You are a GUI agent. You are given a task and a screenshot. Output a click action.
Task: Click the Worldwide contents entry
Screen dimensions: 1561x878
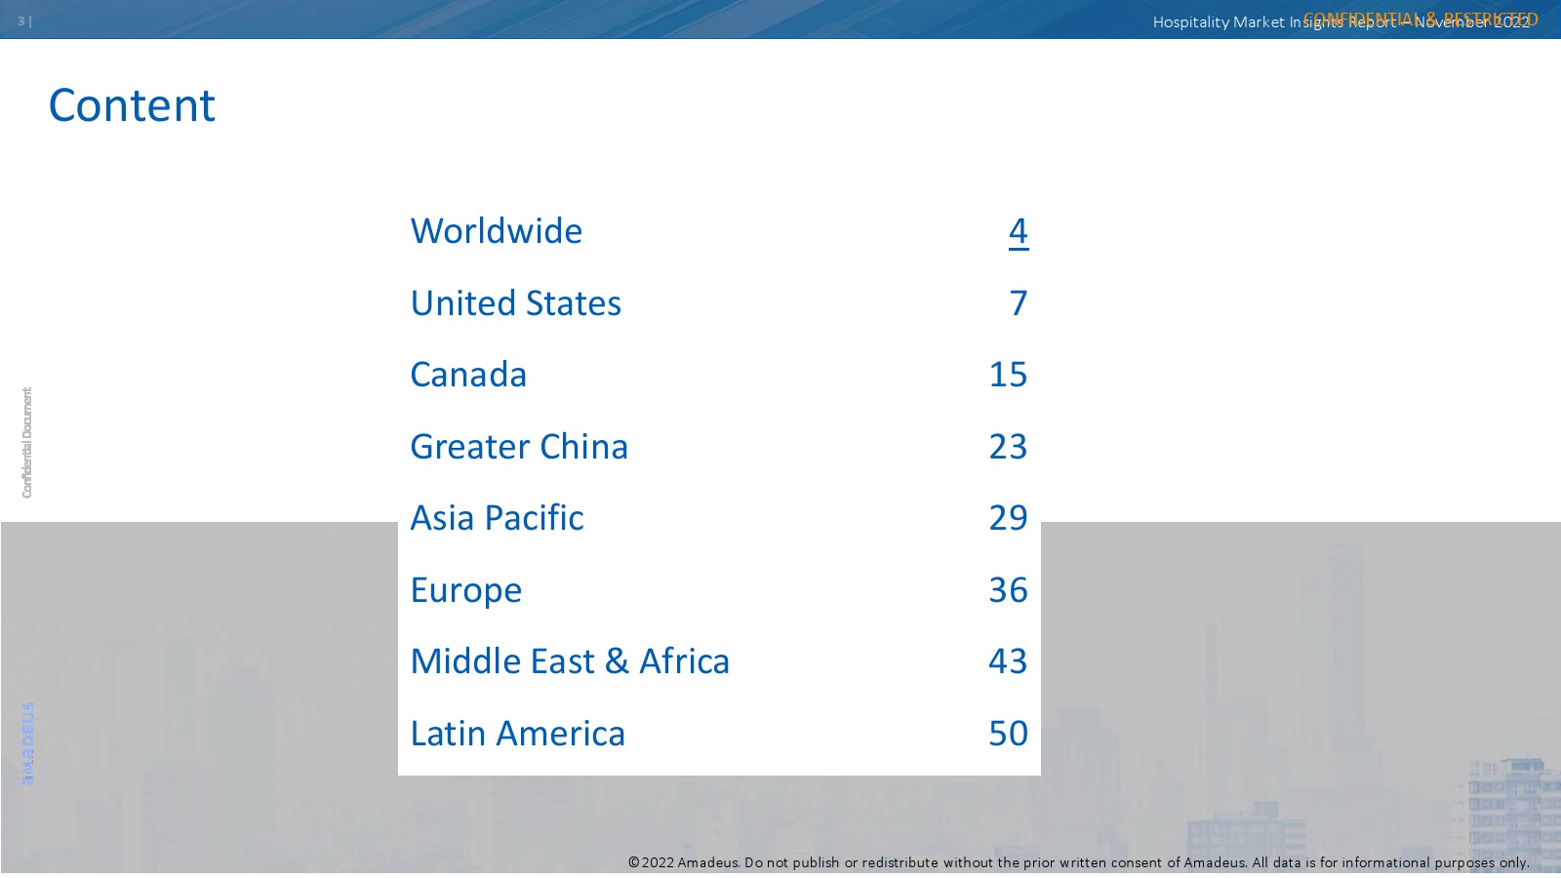(x=496, y=231)
